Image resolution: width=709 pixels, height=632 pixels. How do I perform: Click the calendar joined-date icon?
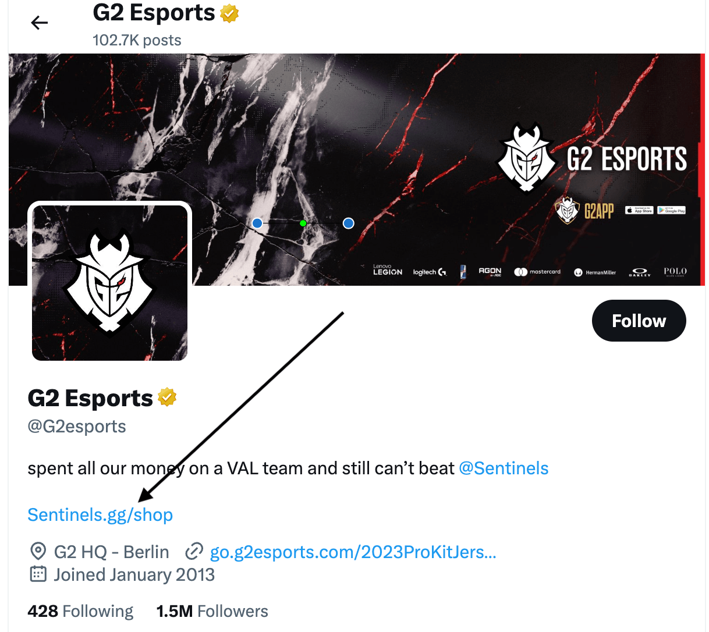pyautogui.click(x=38, y=574)
